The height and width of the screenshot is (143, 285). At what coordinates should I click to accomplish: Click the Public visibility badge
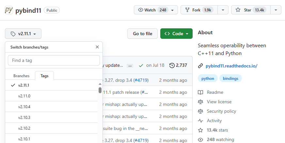point(52,10)
